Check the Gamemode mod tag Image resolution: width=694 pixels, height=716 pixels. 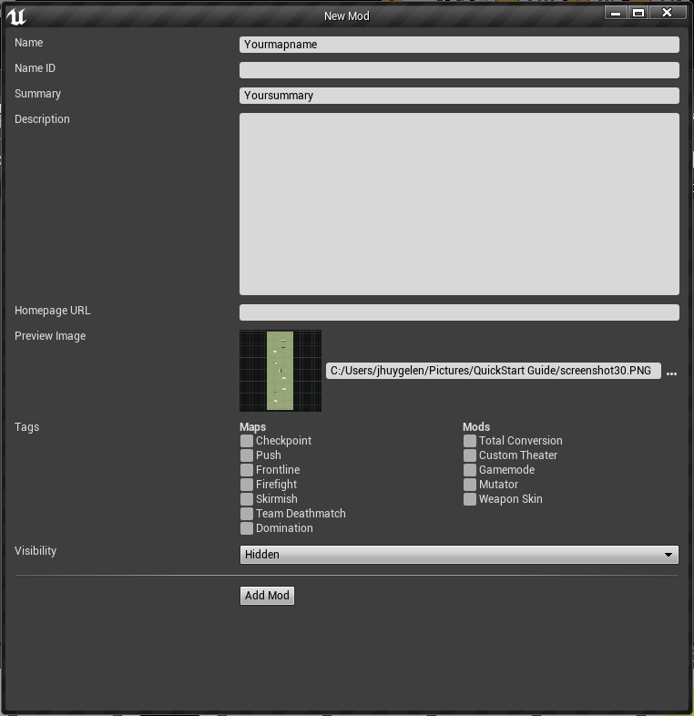coord(469,470)
